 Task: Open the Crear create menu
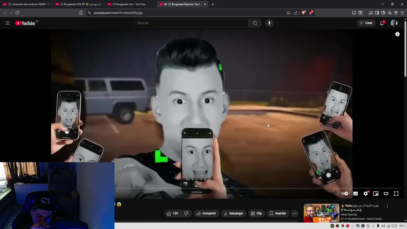366,23
